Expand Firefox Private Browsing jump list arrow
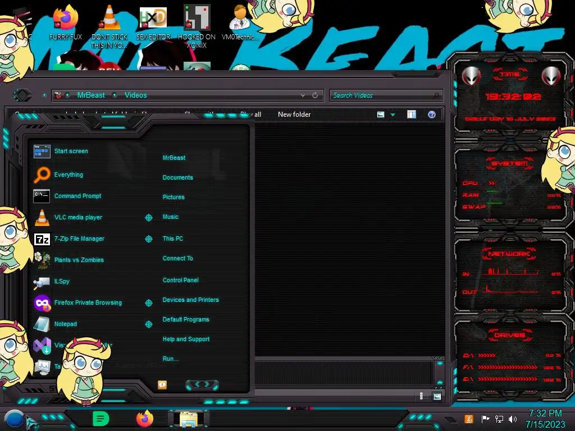Image resolution: width=575 pixels, height=431 pixels. point(148,303)
